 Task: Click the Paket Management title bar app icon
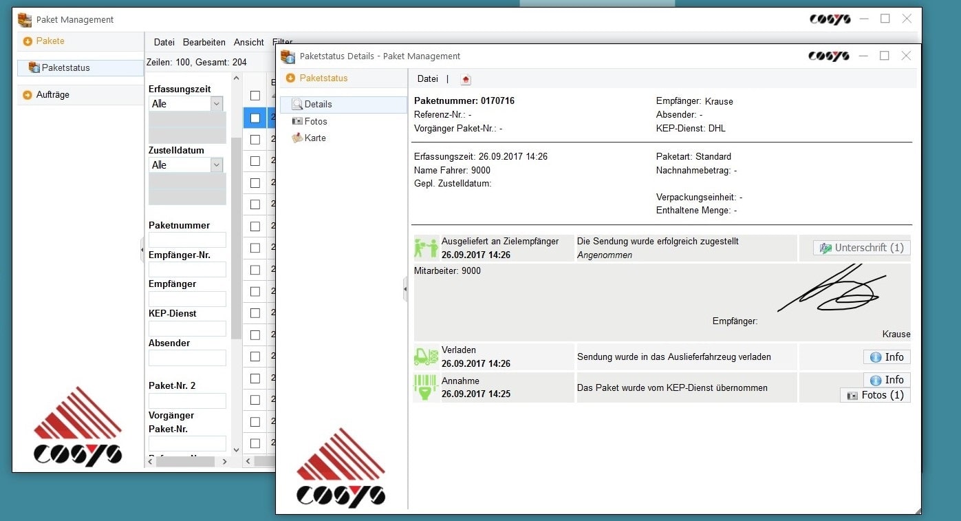coord(25,19)
